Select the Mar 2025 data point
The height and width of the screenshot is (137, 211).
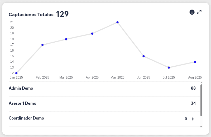click(66, 39)
